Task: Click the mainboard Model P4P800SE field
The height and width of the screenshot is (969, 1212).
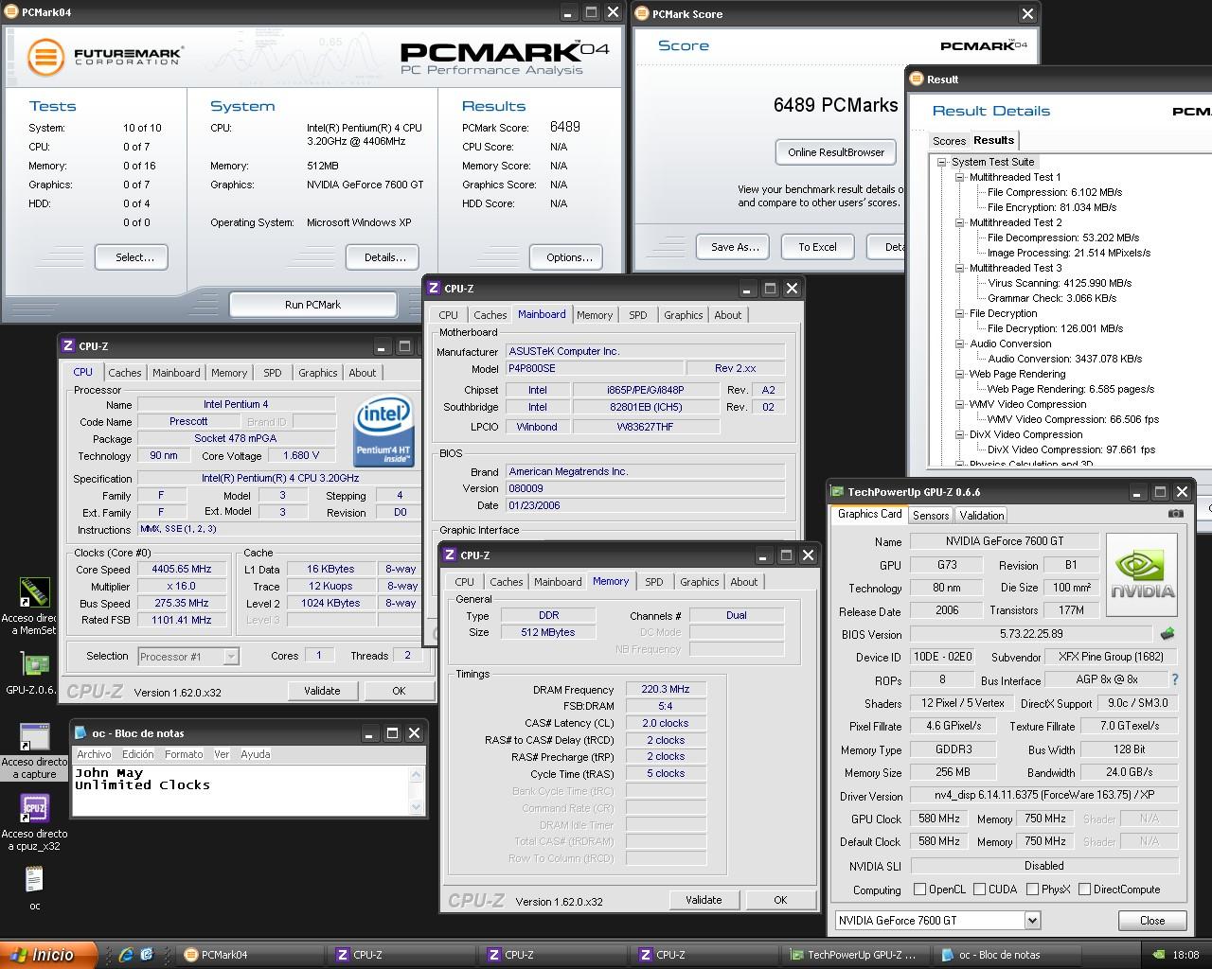Action: pyautogui.click(x=595, y=368)
